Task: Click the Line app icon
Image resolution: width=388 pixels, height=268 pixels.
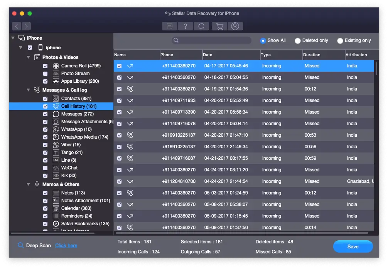Action: 56,160
